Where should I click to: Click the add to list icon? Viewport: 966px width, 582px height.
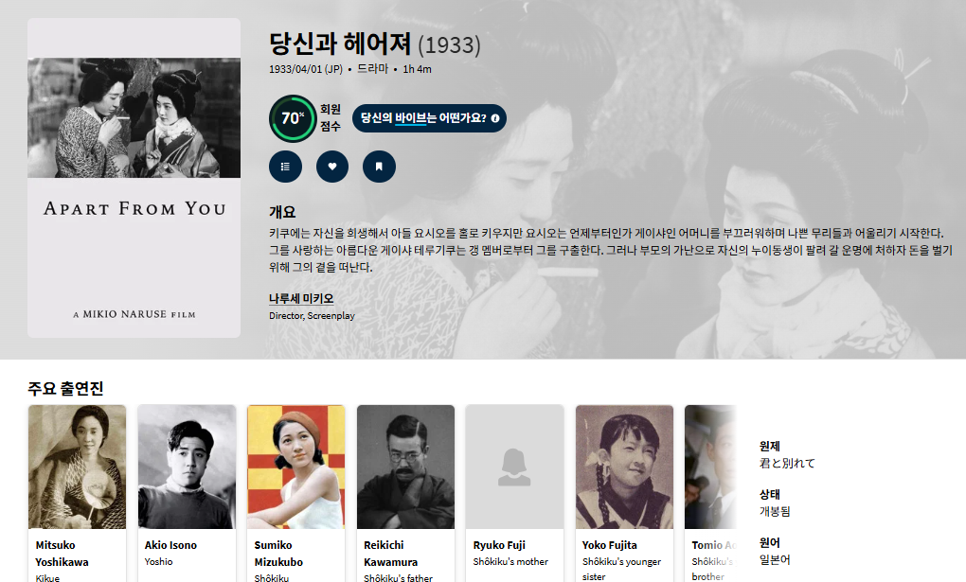285,167
